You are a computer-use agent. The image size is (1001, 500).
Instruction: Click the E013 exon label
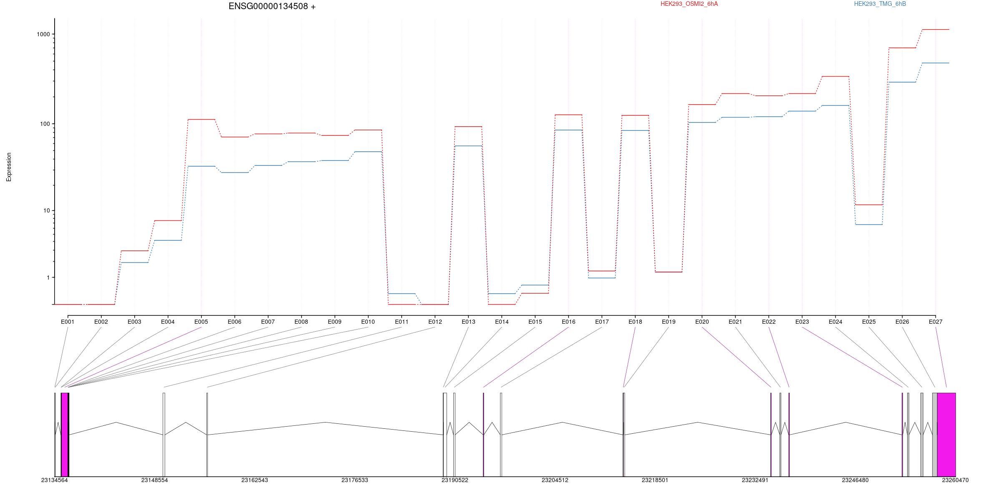click(468, 322)
